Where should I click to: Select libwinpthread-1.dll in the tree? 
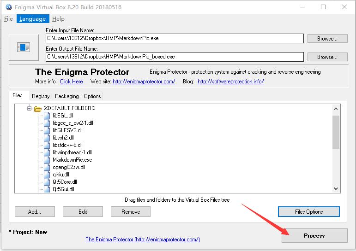(x=72, y=152)
